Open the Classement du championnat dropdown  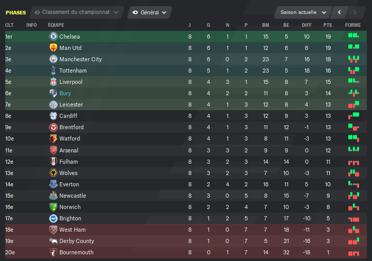76,12
